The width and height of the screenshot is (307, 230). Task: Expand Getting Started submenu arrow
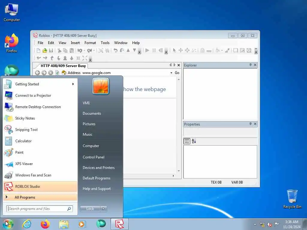coord(73,84)
